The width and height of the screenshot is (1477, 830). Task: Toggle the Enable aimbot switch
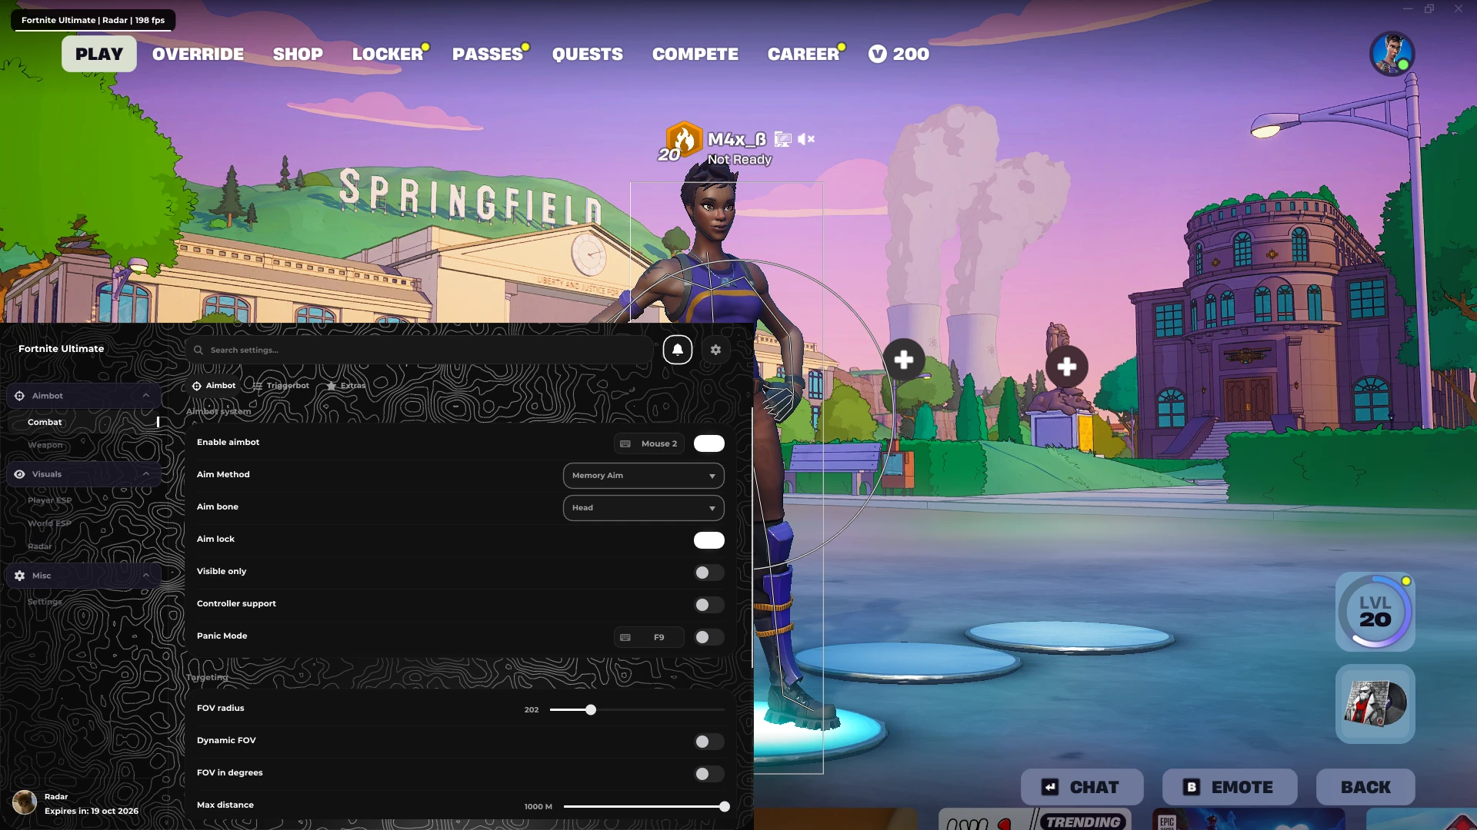click(x=708, y=443)
